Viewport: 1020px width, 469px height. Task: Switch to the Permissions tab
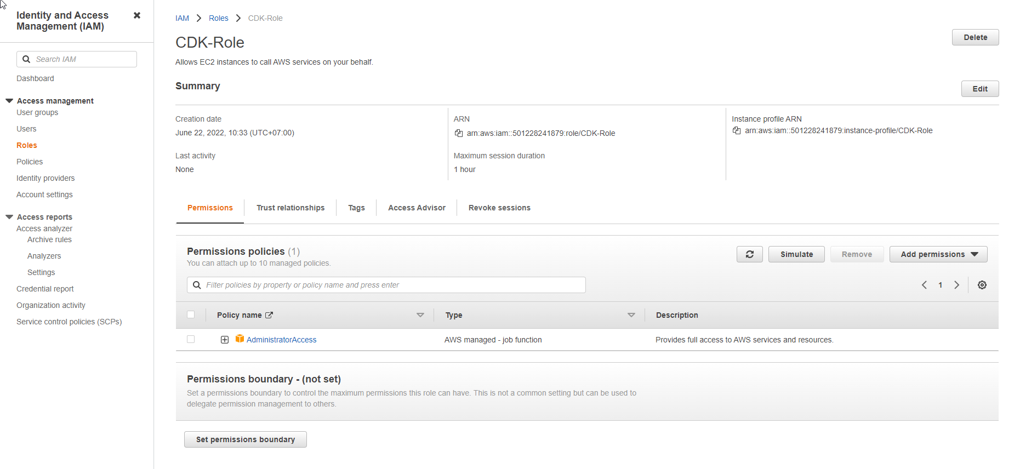[210, 208]
